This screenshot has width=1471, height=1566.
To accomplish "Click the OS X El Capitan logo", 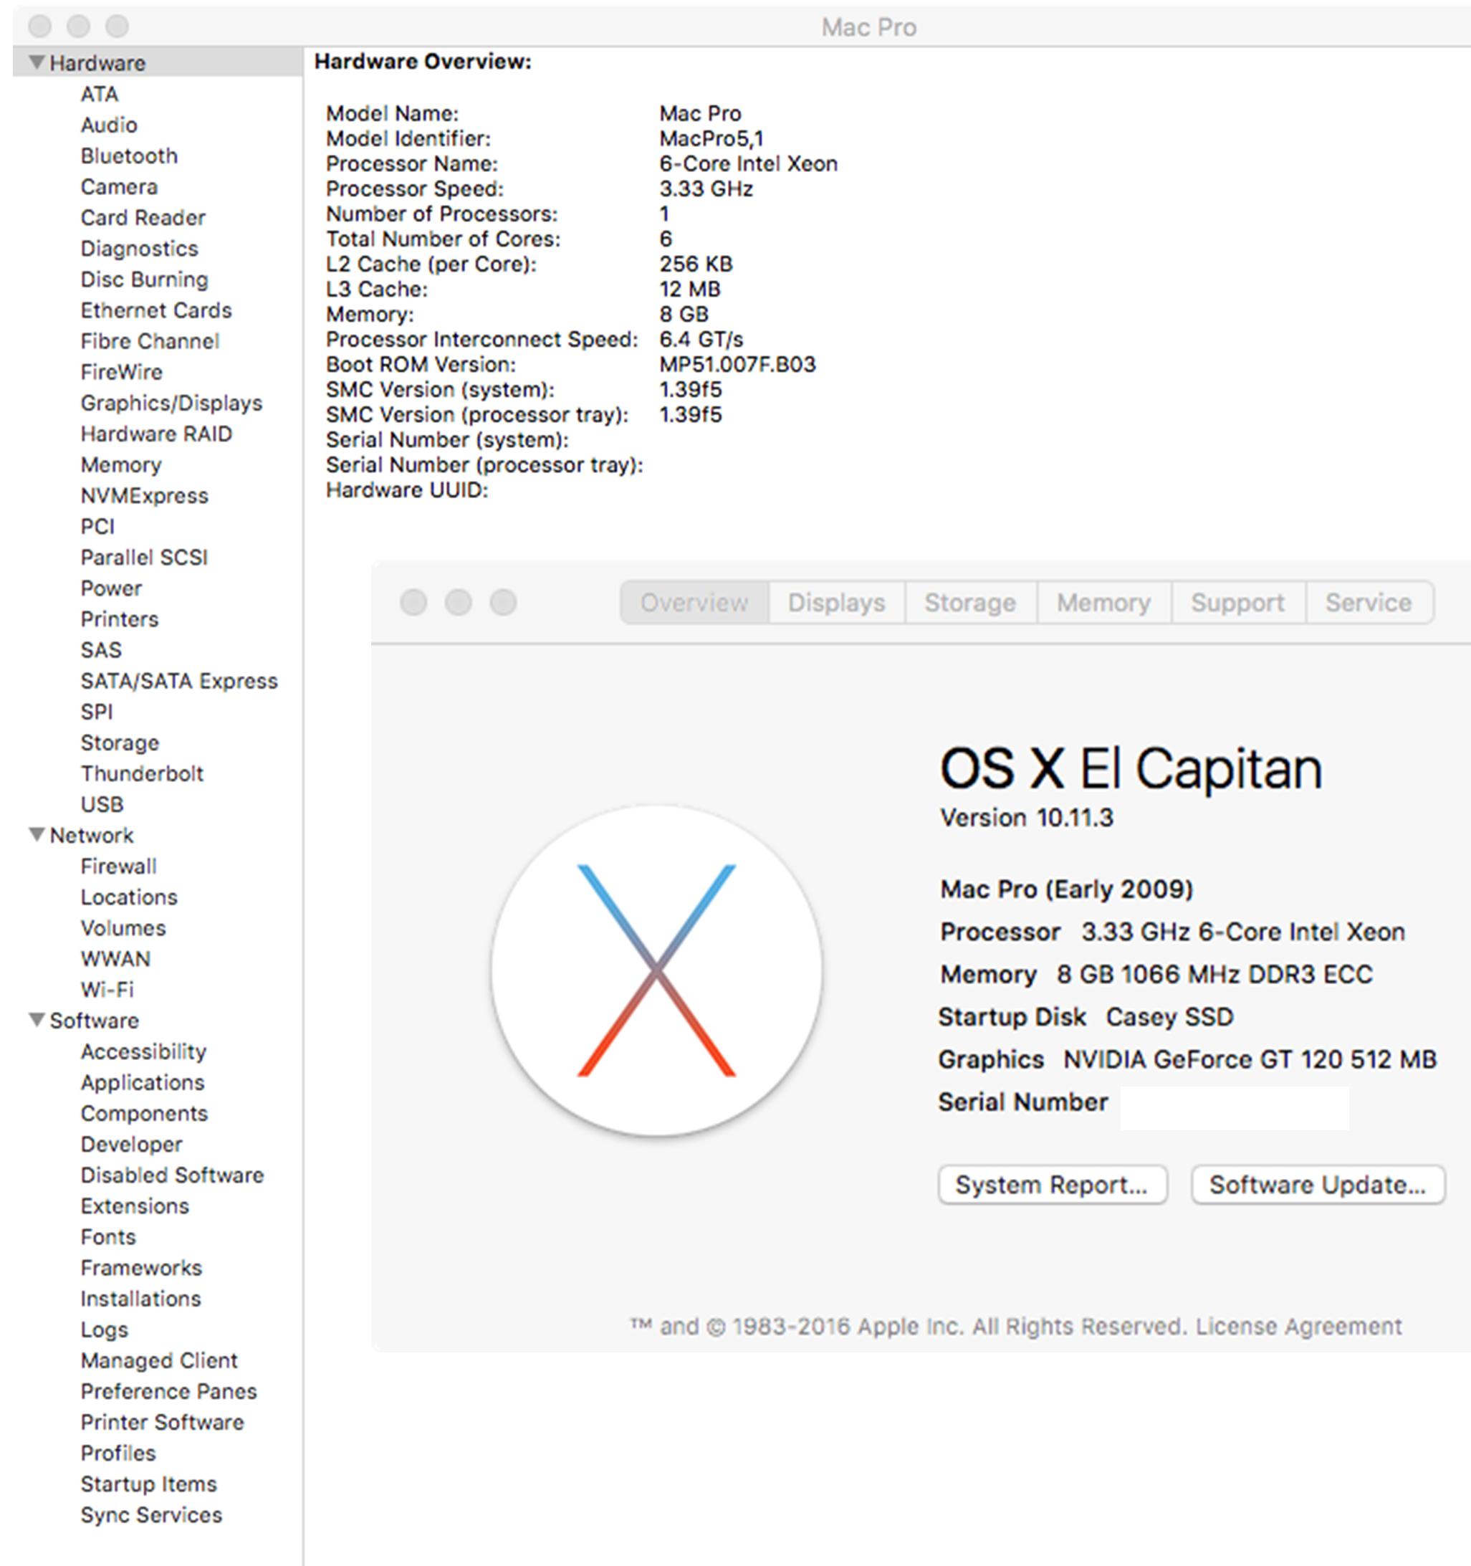I will (x=656, y=970).
